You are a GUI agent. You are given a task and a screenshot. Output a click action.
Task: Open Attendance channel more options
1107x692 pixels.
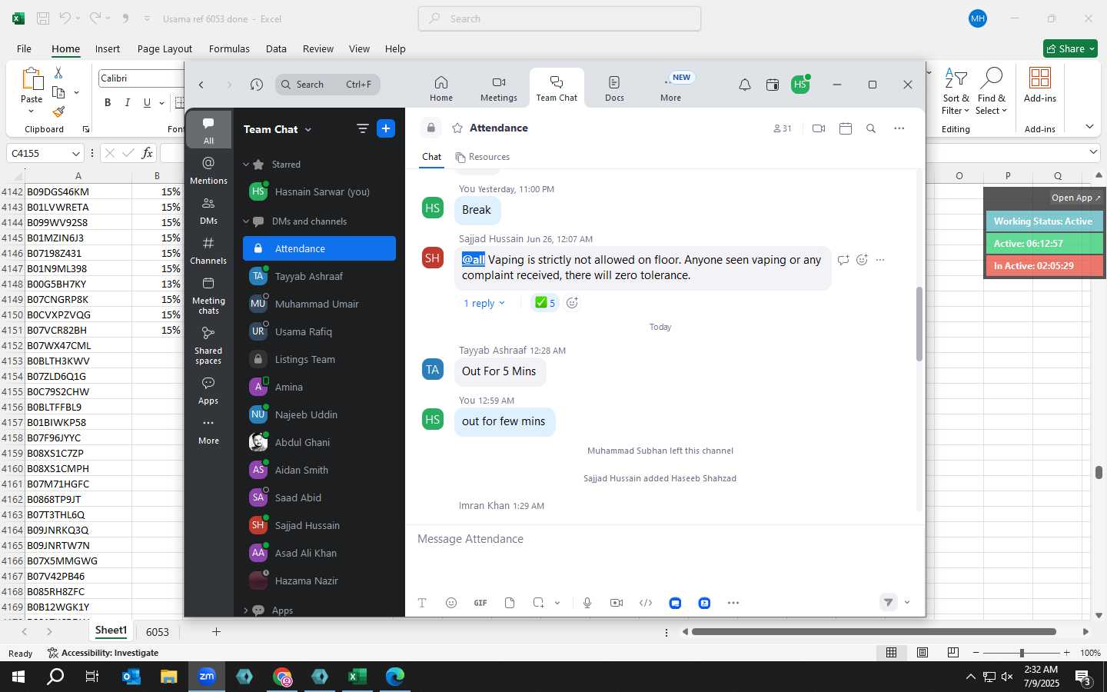click(899, 128)
